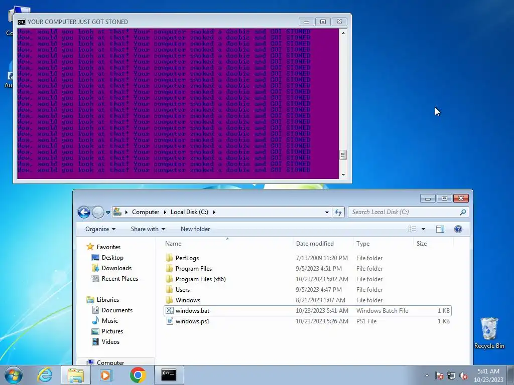Image resolution: width=514 pixels, height=385 pixels.
Task: Maximize the Explorer window
Action: pyautogui.click(x=445, y=198)
